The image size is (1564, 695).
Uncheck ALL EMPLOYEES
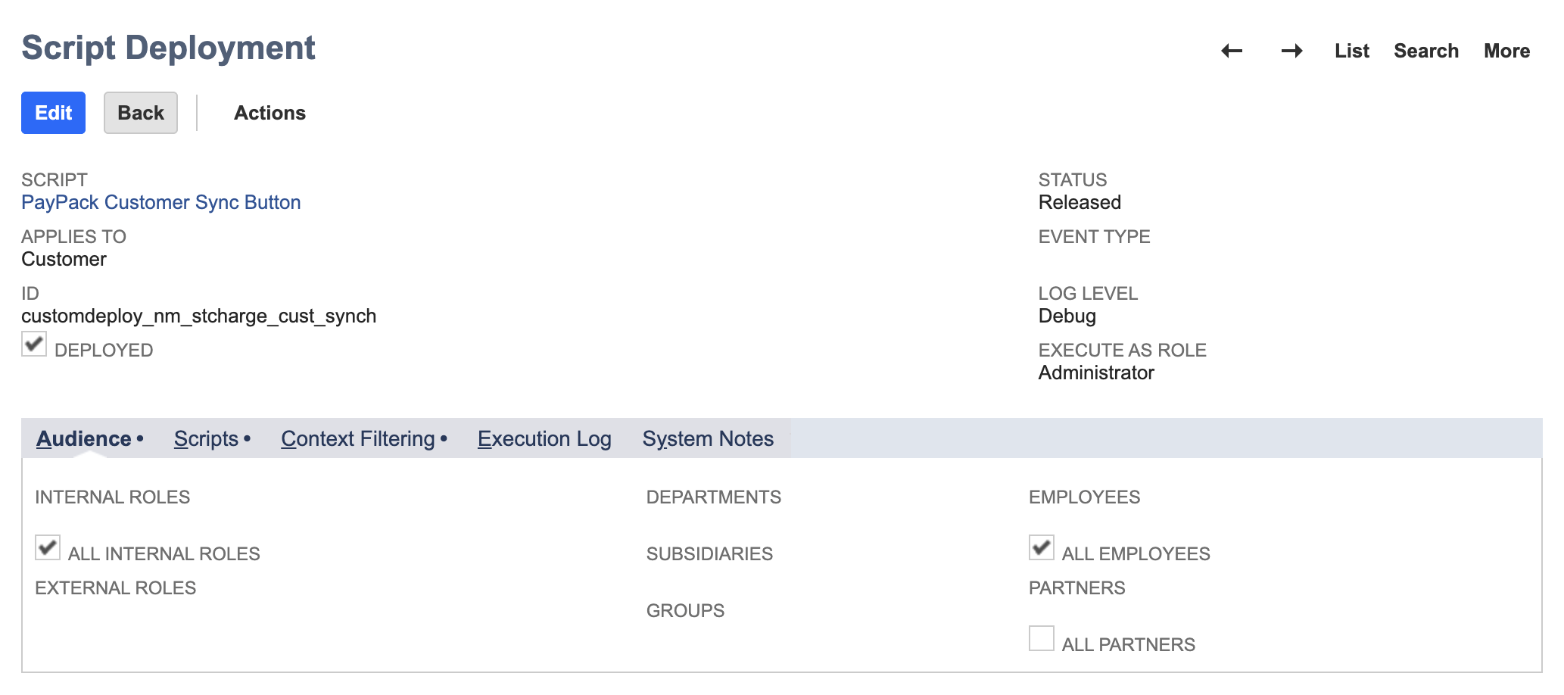pyautogui.click(x=1041, y=548)
